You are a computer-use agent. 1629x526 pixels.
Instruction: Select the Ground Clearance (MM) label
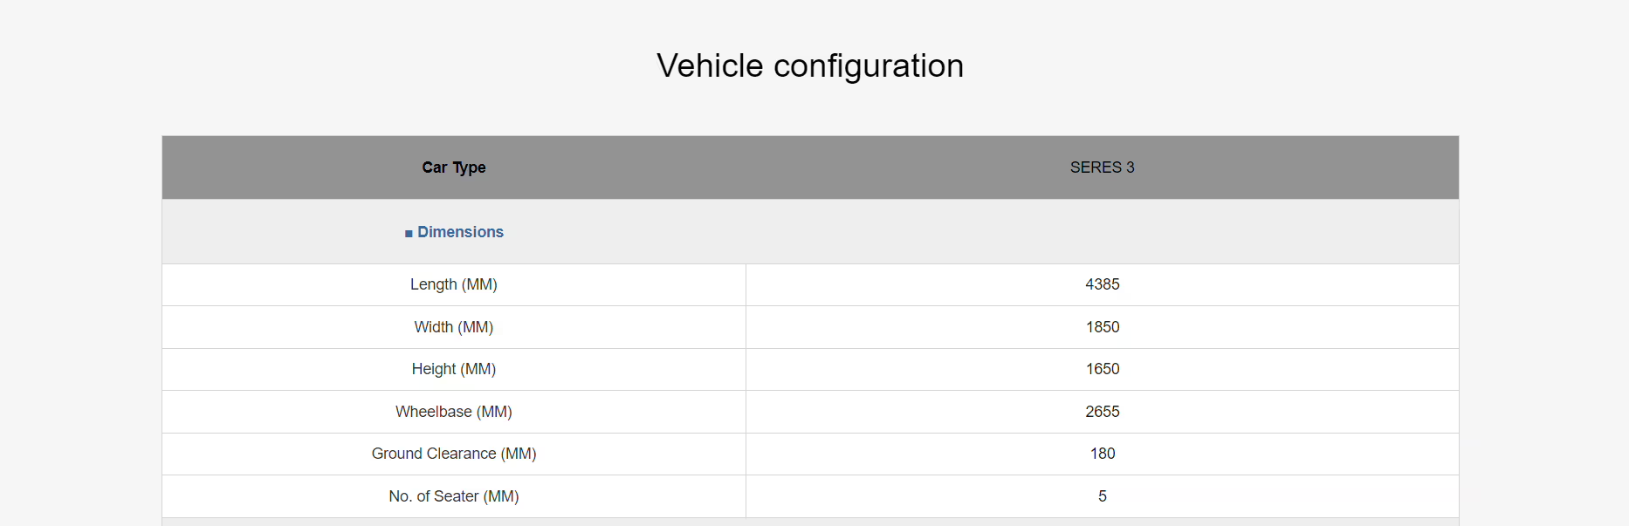[x=453, y=454]
